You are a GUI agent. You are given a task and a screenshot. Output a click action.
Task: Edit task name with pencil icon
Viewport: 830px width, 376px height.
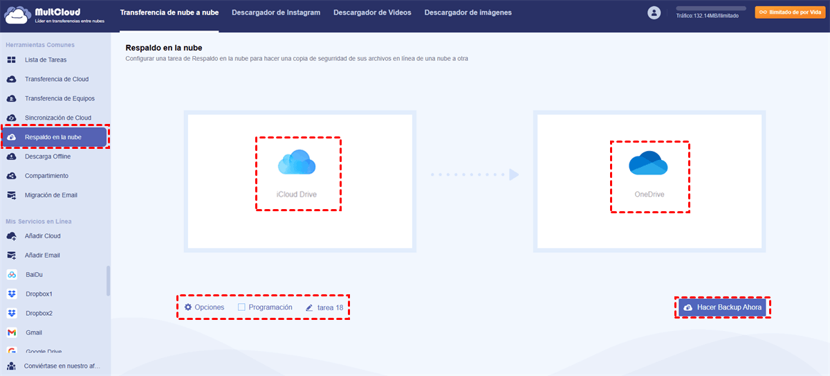310,307
